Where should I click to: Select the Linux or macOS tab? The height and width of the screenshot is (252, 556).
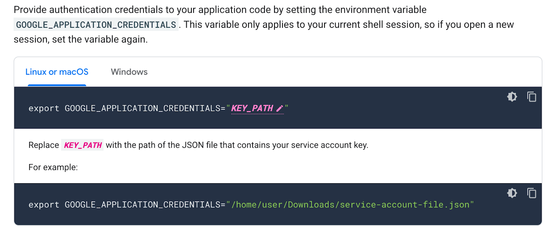click(x=57, y=72)
